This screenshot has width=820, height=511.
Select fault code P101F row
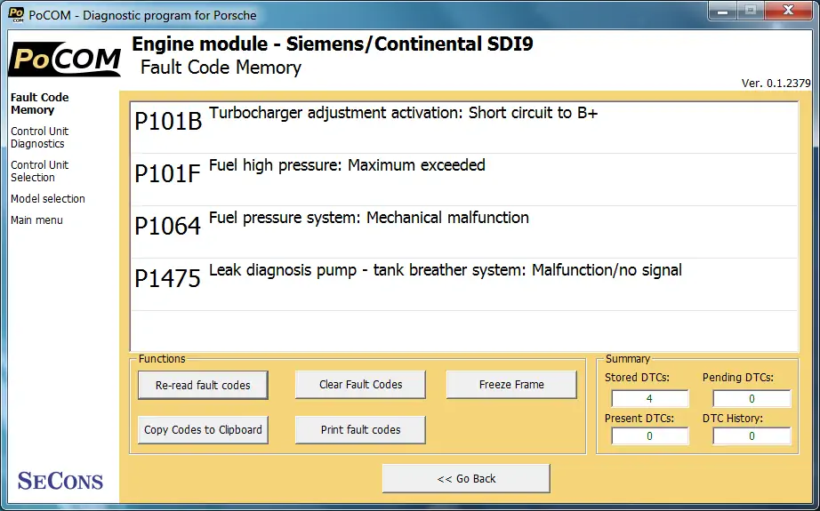click(x=464, y=180)
